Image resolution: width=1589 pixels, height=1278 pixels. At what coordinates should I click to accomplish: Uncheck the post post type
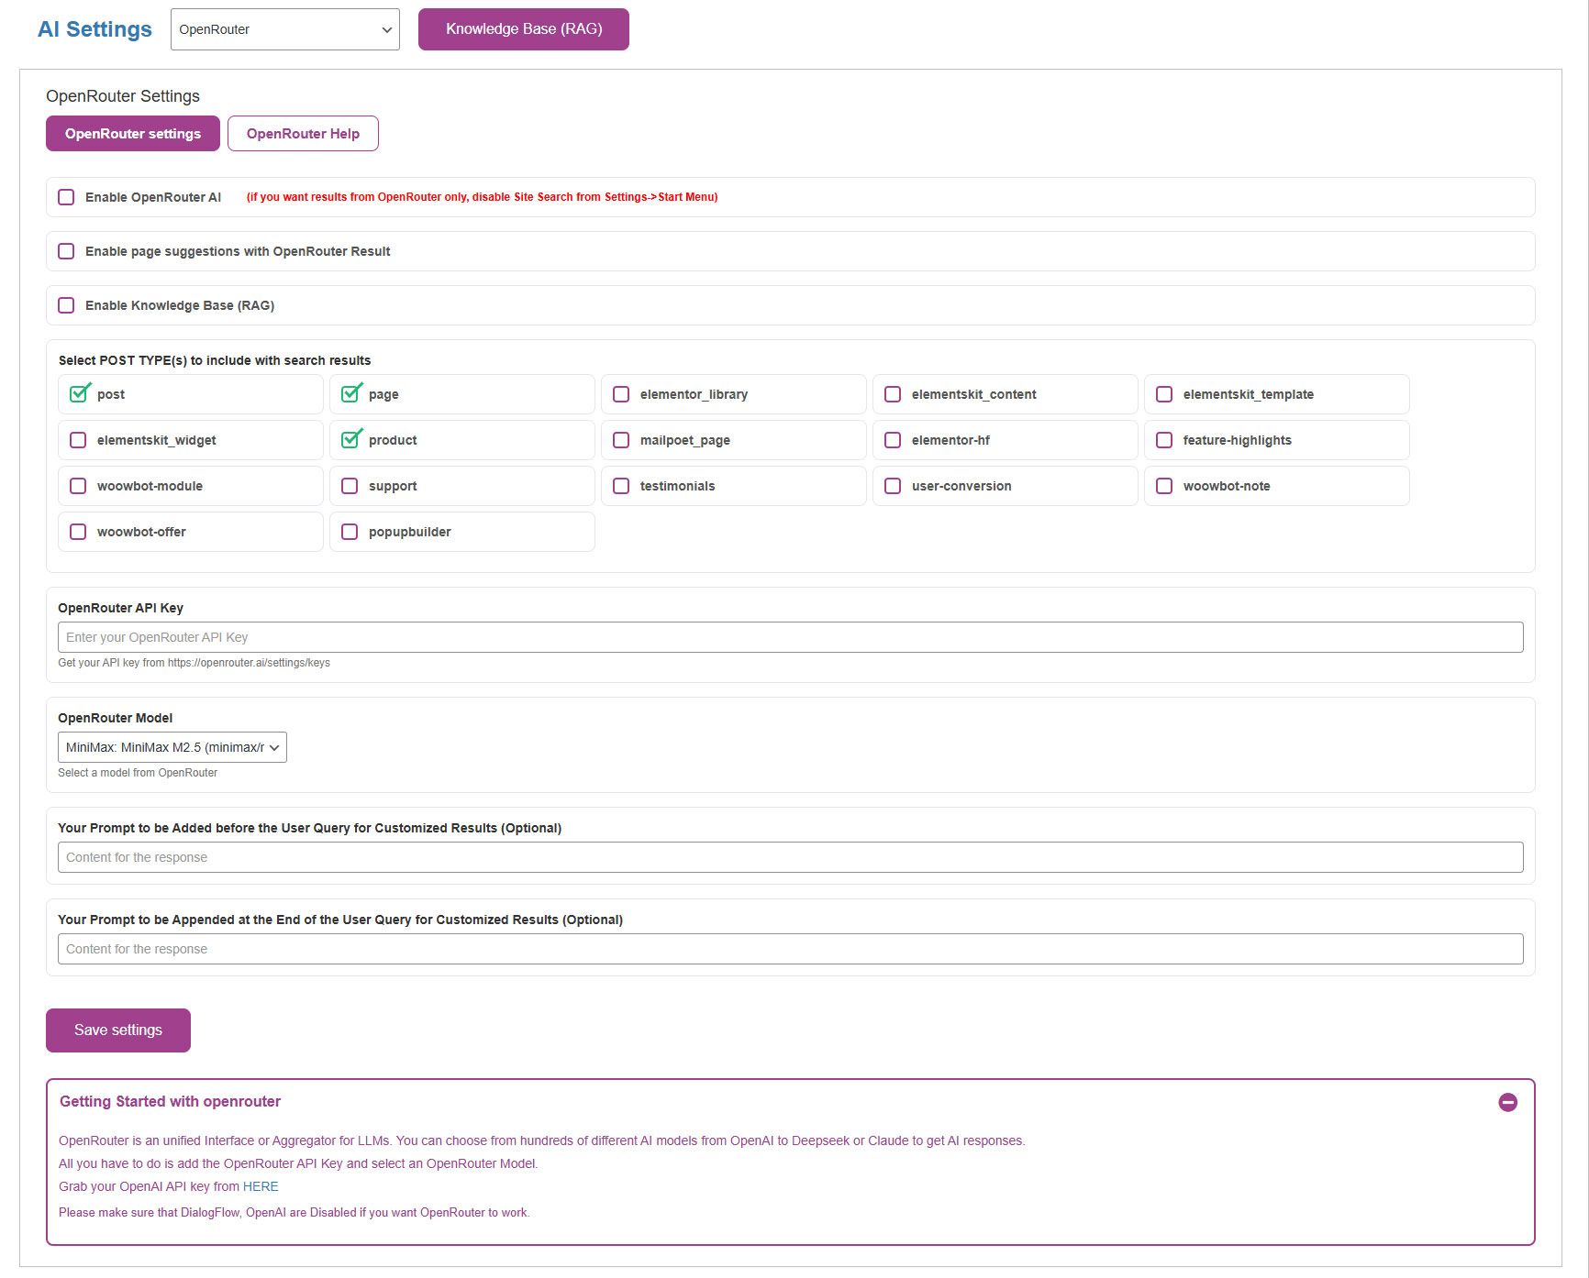coord(79,394)
